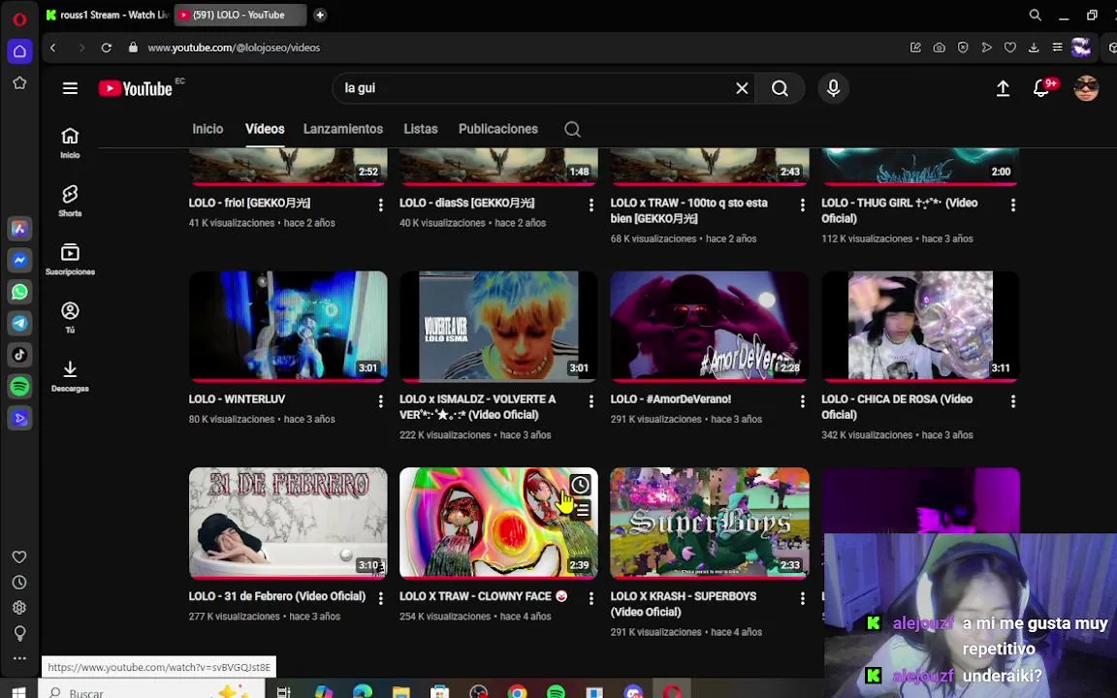Viewport: 1117px width, 698px height.
Task: Open options menu for LOLO - WINTERLUV
Action: point(380,401)
